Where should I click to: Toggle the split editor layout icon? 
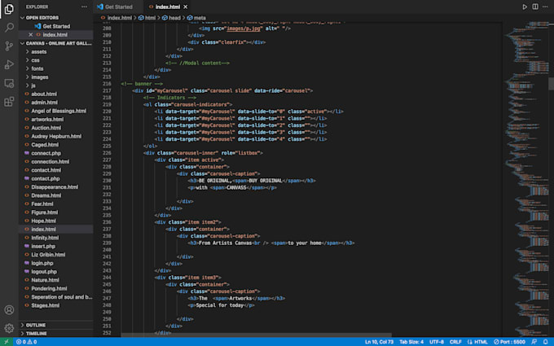point(535,7)
